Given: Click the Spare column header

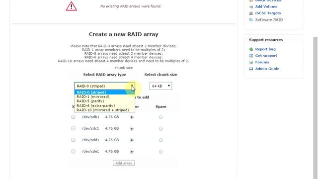Looking at the screenshot, I should coord(161,106).
